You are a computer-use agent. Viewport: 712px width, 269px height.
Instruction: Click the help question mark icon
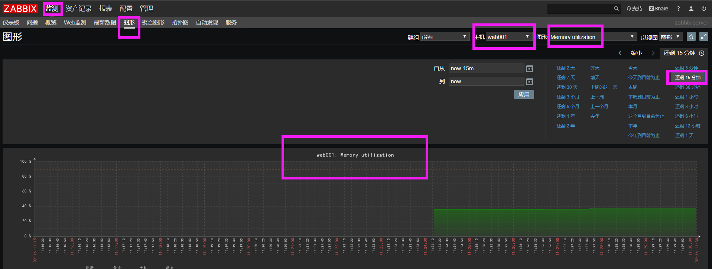tap(678, 9)
